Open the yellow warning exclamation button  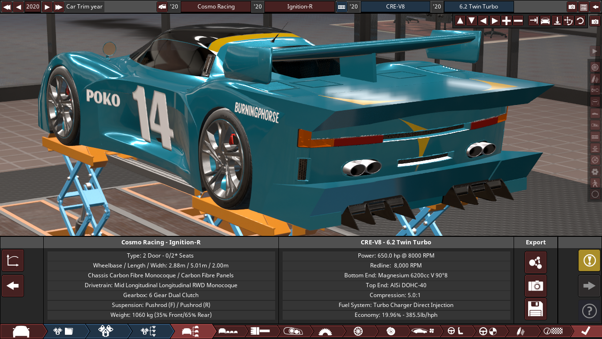(589, 260)
